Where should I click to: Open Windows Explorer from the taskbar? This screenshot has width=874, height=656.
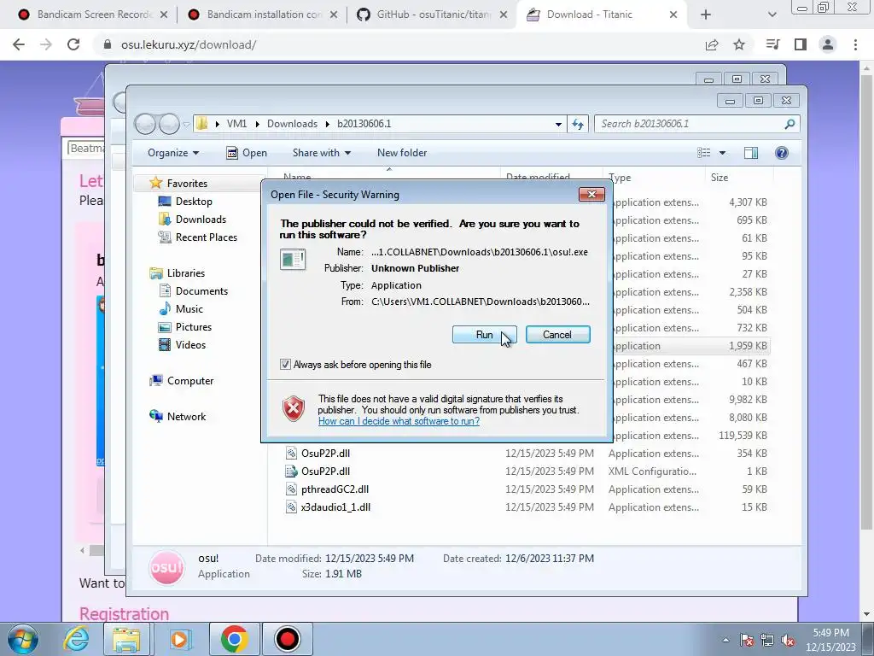tap(126, 639)
